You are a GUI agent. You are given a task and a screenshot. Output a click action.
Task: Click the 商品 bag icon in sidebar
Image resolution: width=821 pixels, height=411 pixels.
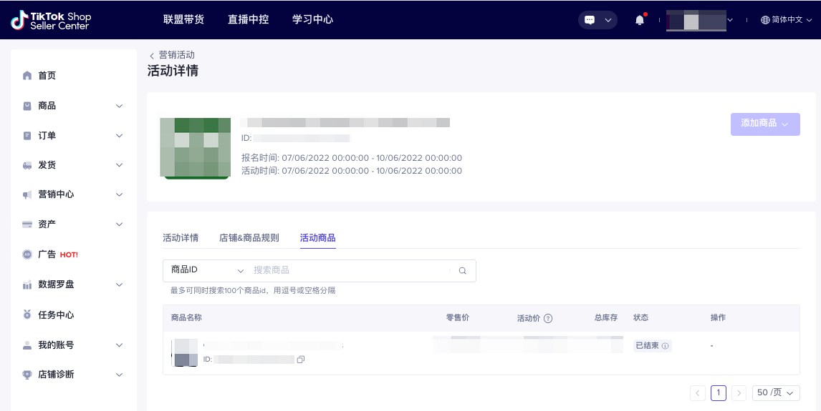pyautogui.click(x=27, y=106)
